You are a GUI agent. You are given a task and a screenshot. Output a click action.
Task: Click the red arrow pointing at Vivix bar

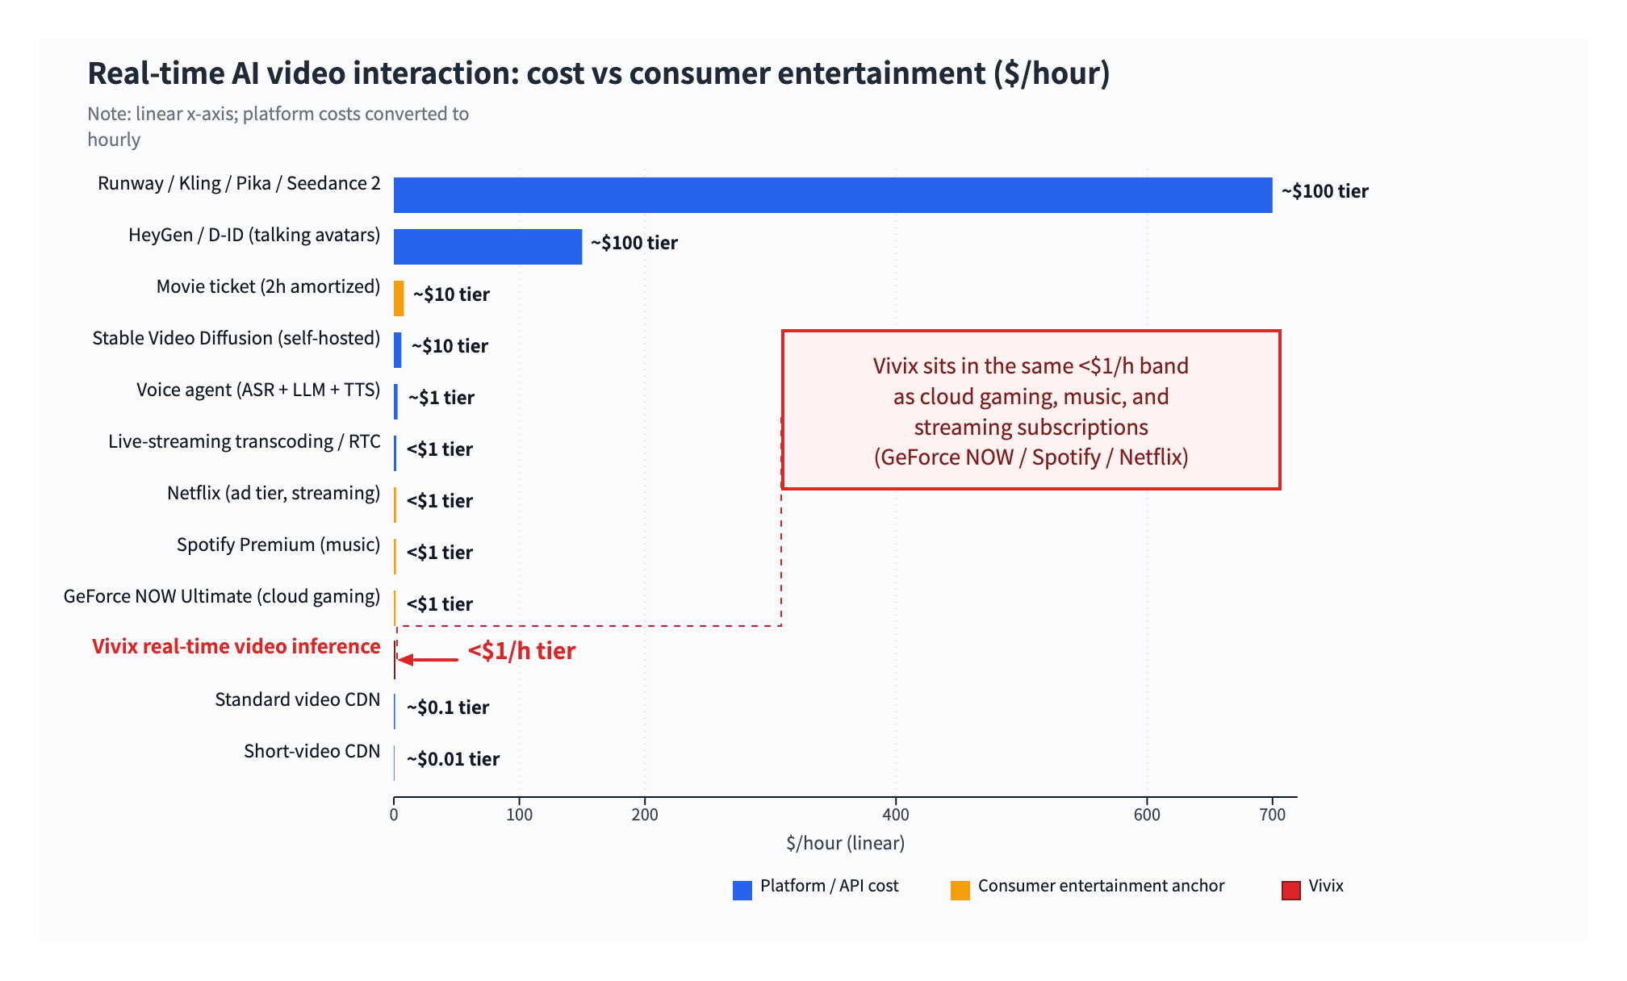click(x=429, y=660)
